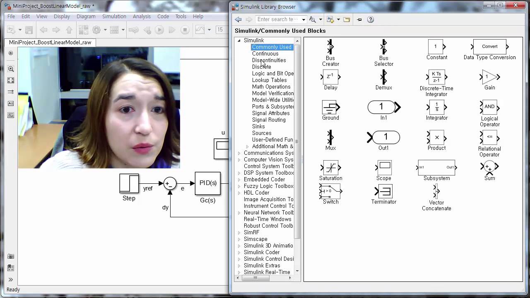The image size is (530, 298).
Task: Open the Simulation menu
Action: pyautogui.click(x=114, y=17)
